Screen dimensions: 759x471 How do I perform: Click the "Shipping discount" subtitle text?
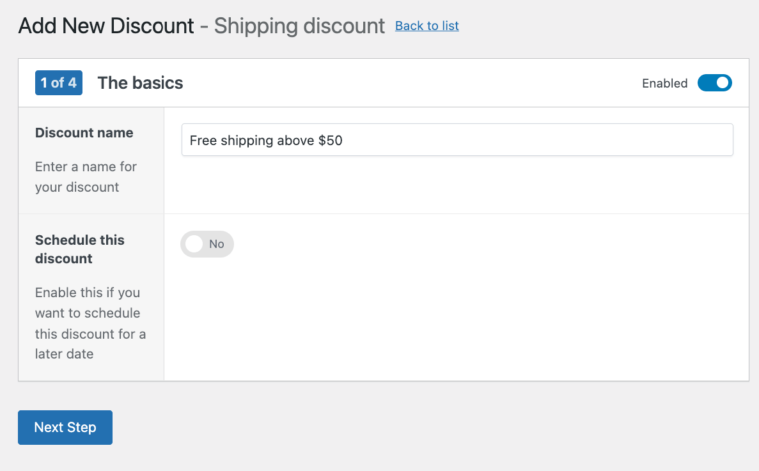[299, 26]
